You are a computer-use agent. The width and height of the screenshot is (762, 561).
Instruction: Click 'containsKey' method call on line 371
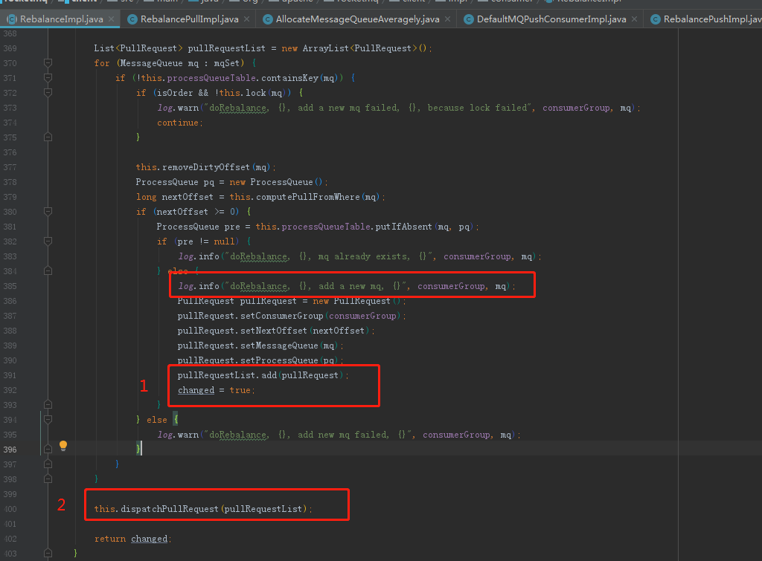point(290,77)
